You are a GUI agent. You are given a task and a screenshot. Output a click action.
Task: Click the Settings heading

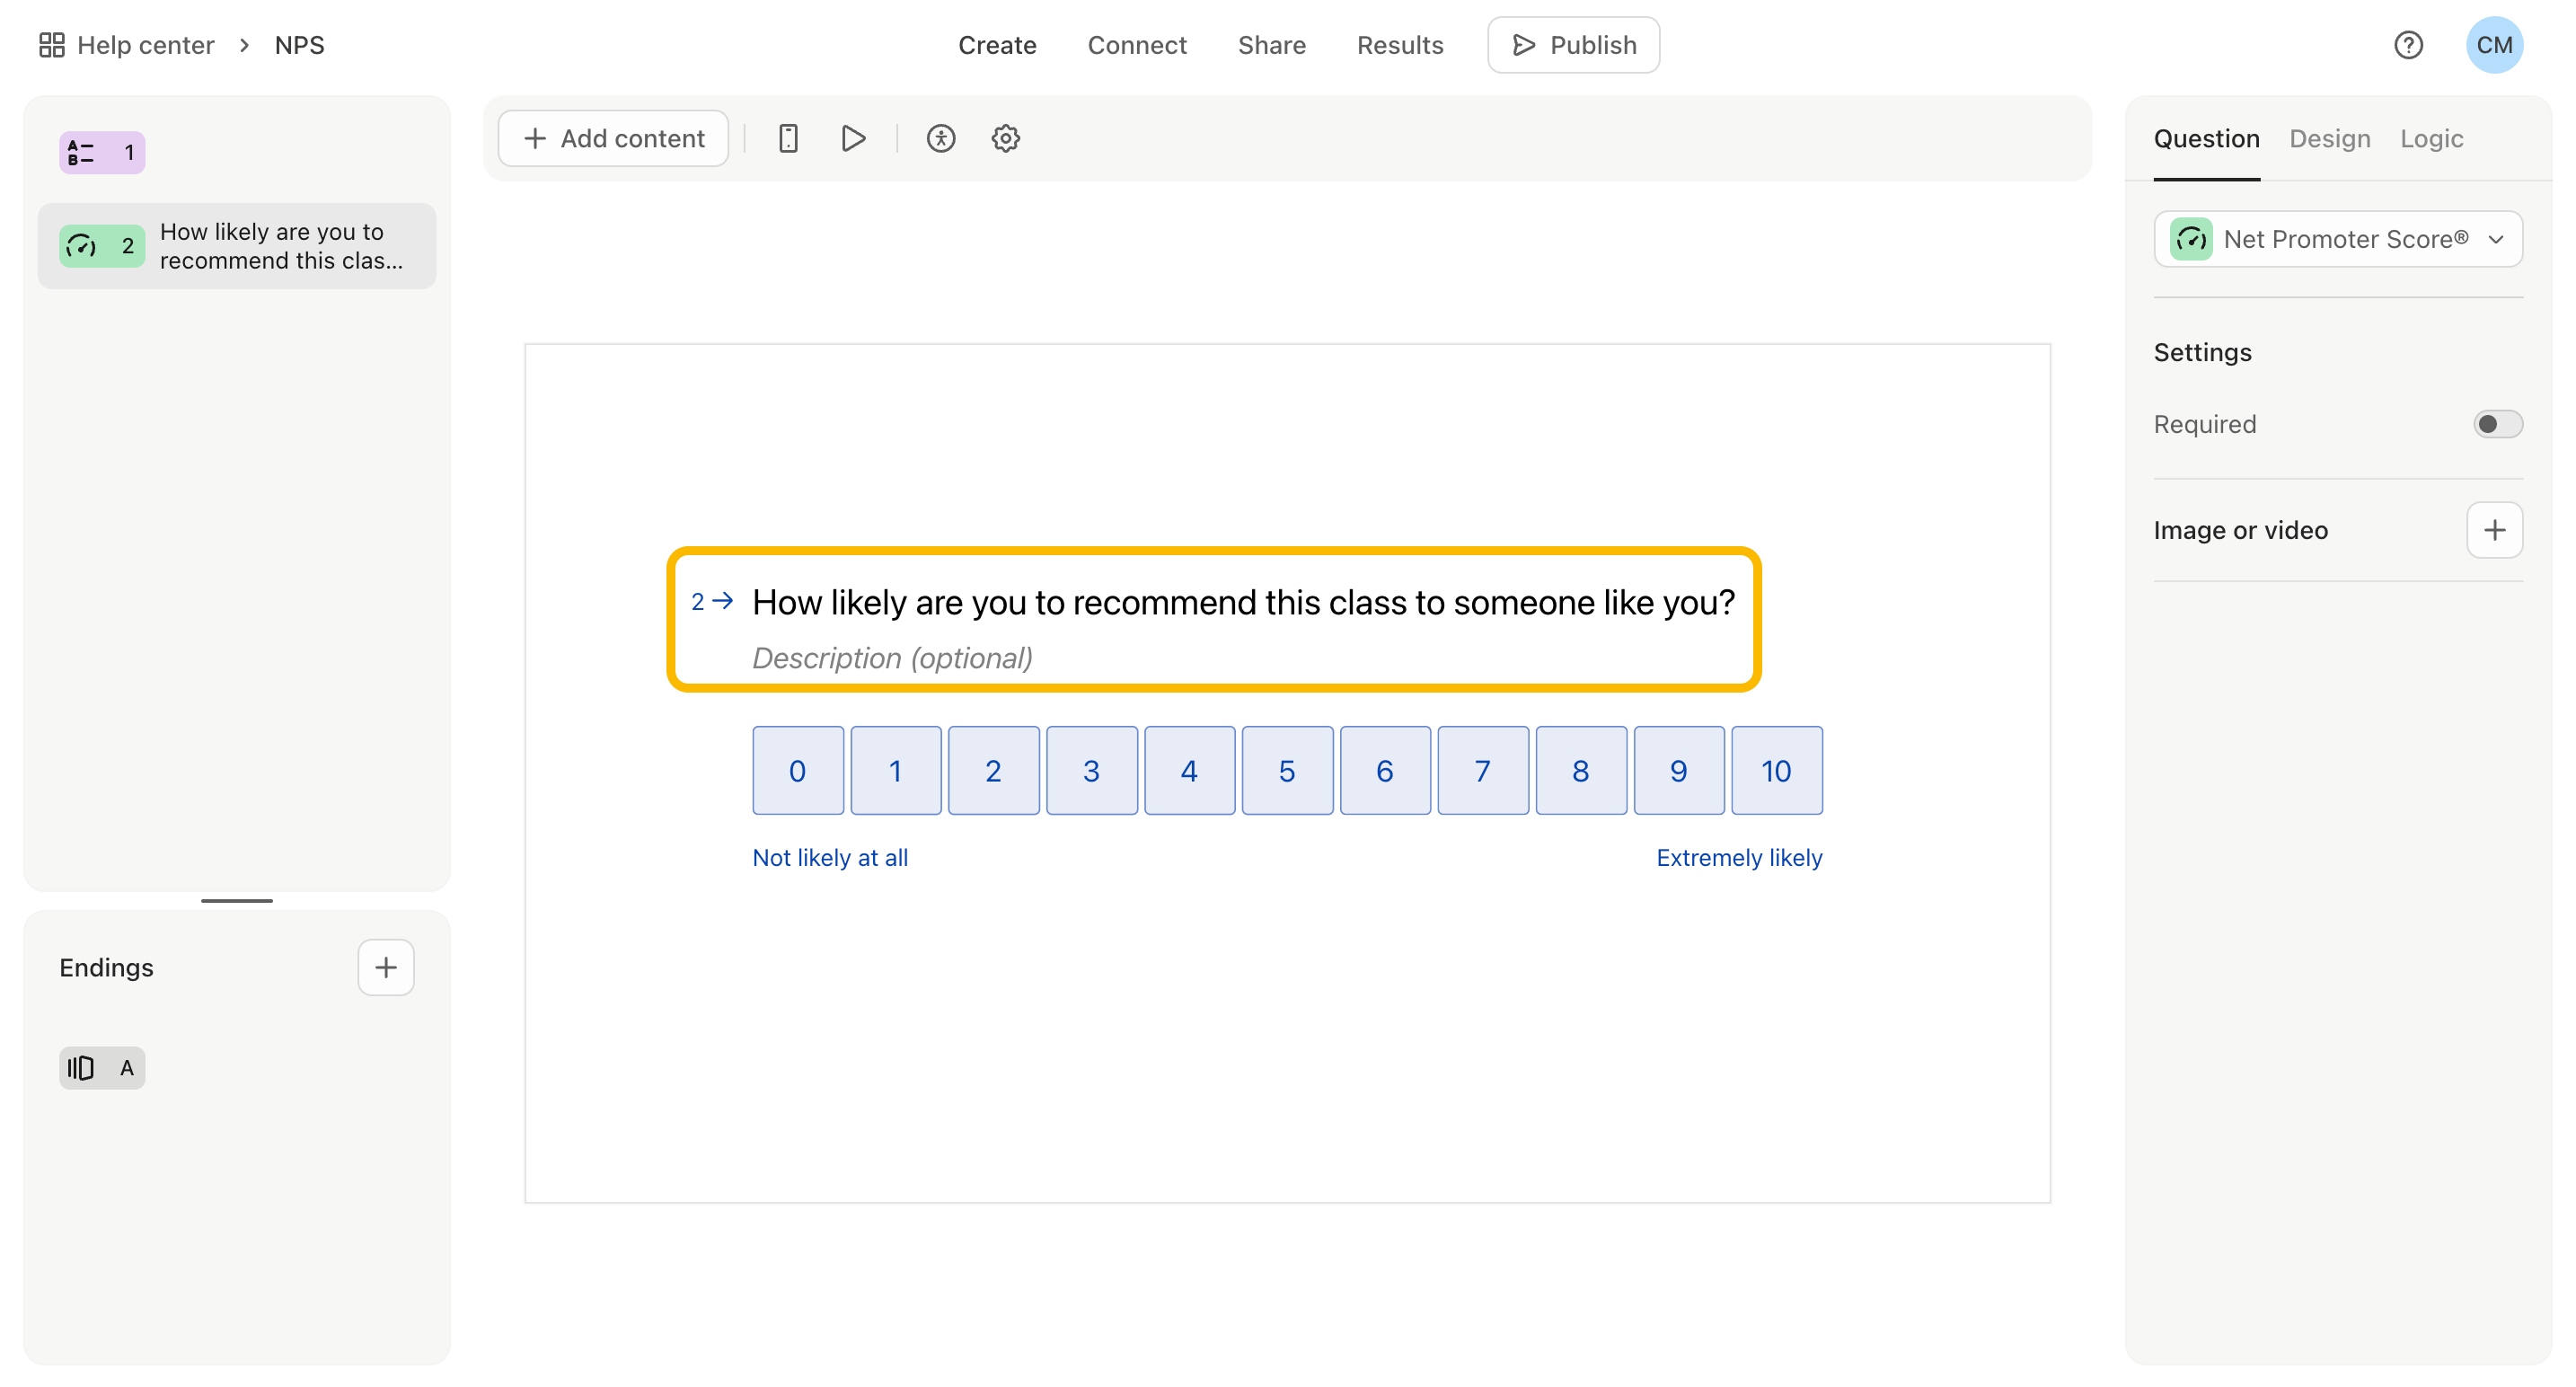pyautogui.click(x=2202, y=352)
